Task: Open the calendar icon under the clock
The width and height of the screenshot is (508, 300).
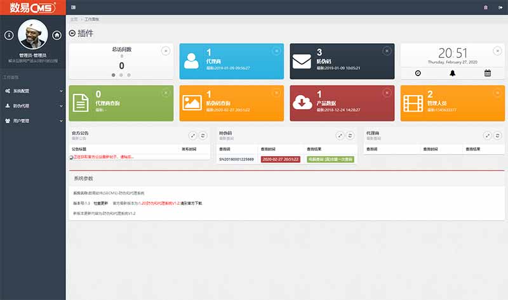Action: point(488,73)
